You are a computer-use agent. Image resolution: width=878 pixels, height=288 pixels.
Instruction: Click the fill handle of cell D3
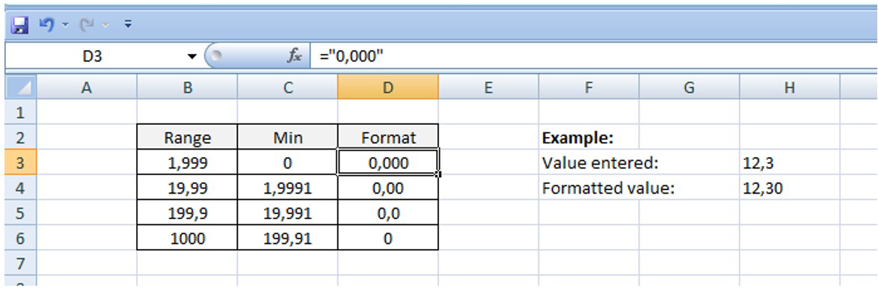(x=438, y=175)
